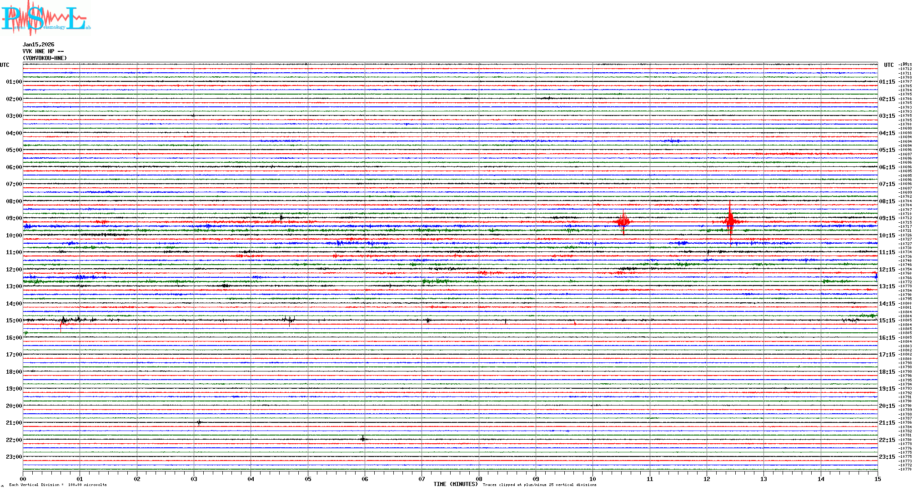Screen dimensions: 914x491
Task: Click the Jan15,2026 date label
Action: coord(38,45)
